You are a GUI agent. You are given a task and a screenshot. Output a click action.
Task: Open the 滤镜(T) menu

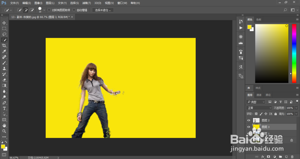[86, 3]
